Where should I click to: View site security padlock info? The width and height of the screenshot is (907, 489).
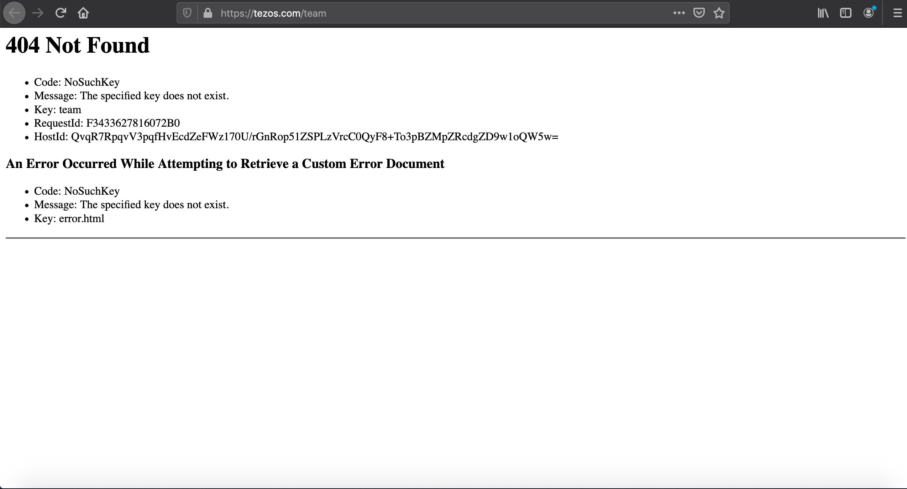(x=208, y=13)
